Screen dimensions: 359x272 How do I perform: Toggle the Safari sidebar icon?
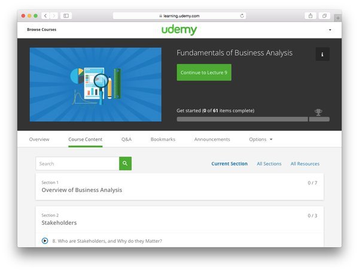coord(66,16)
